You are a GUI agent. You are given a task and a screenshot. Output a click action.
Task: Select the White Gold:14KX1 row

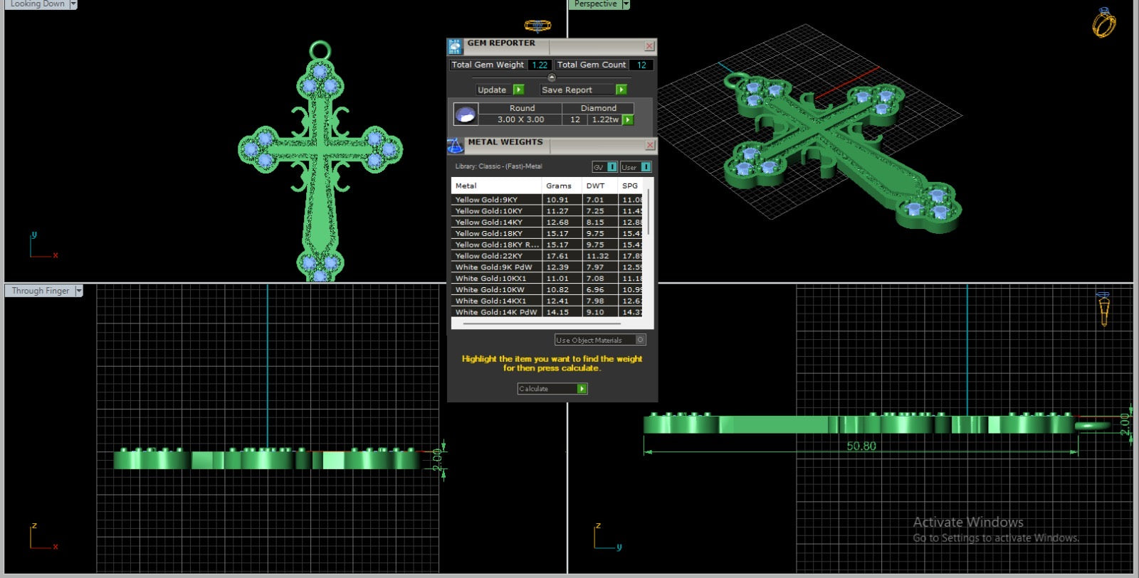point(547,301)
